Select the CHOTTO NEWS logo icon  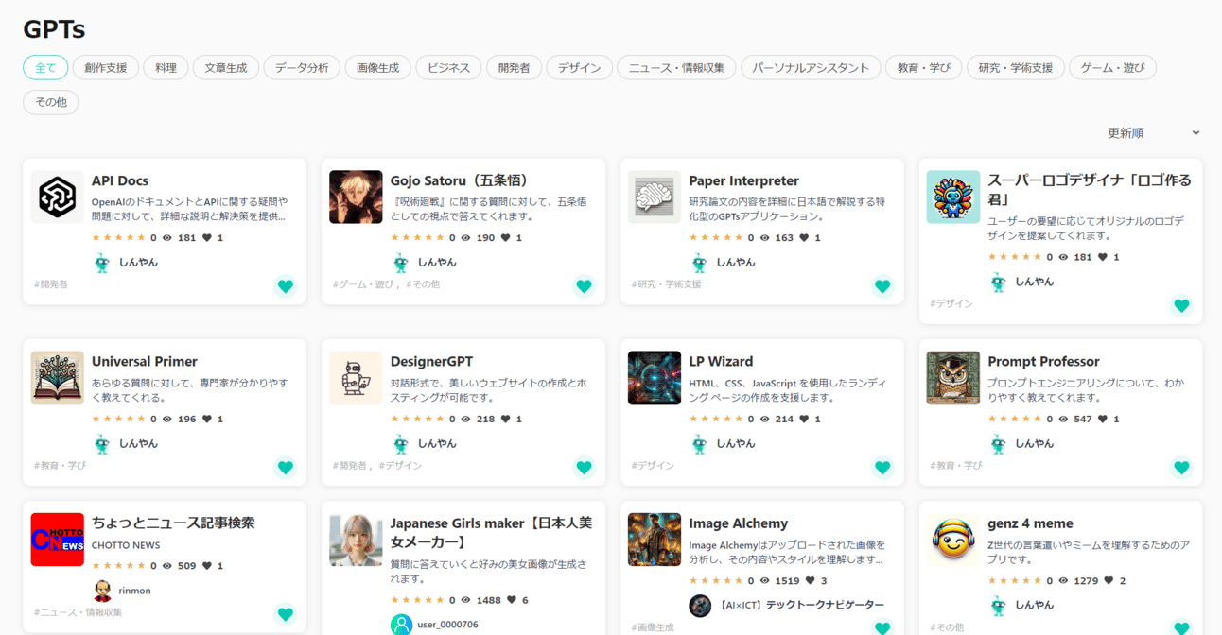point(57,540)
